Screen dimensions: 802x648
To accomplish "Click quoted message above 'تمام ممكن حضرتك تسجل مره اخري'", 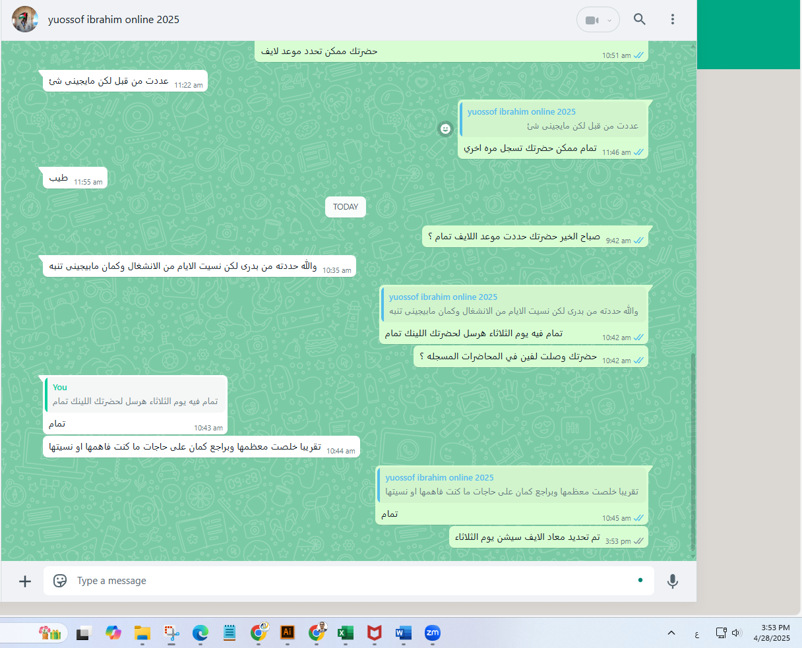I will (553, 119).
